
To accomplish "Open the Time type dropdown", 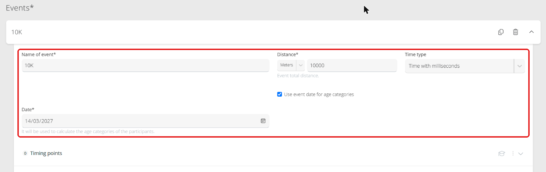I will 465,66.
